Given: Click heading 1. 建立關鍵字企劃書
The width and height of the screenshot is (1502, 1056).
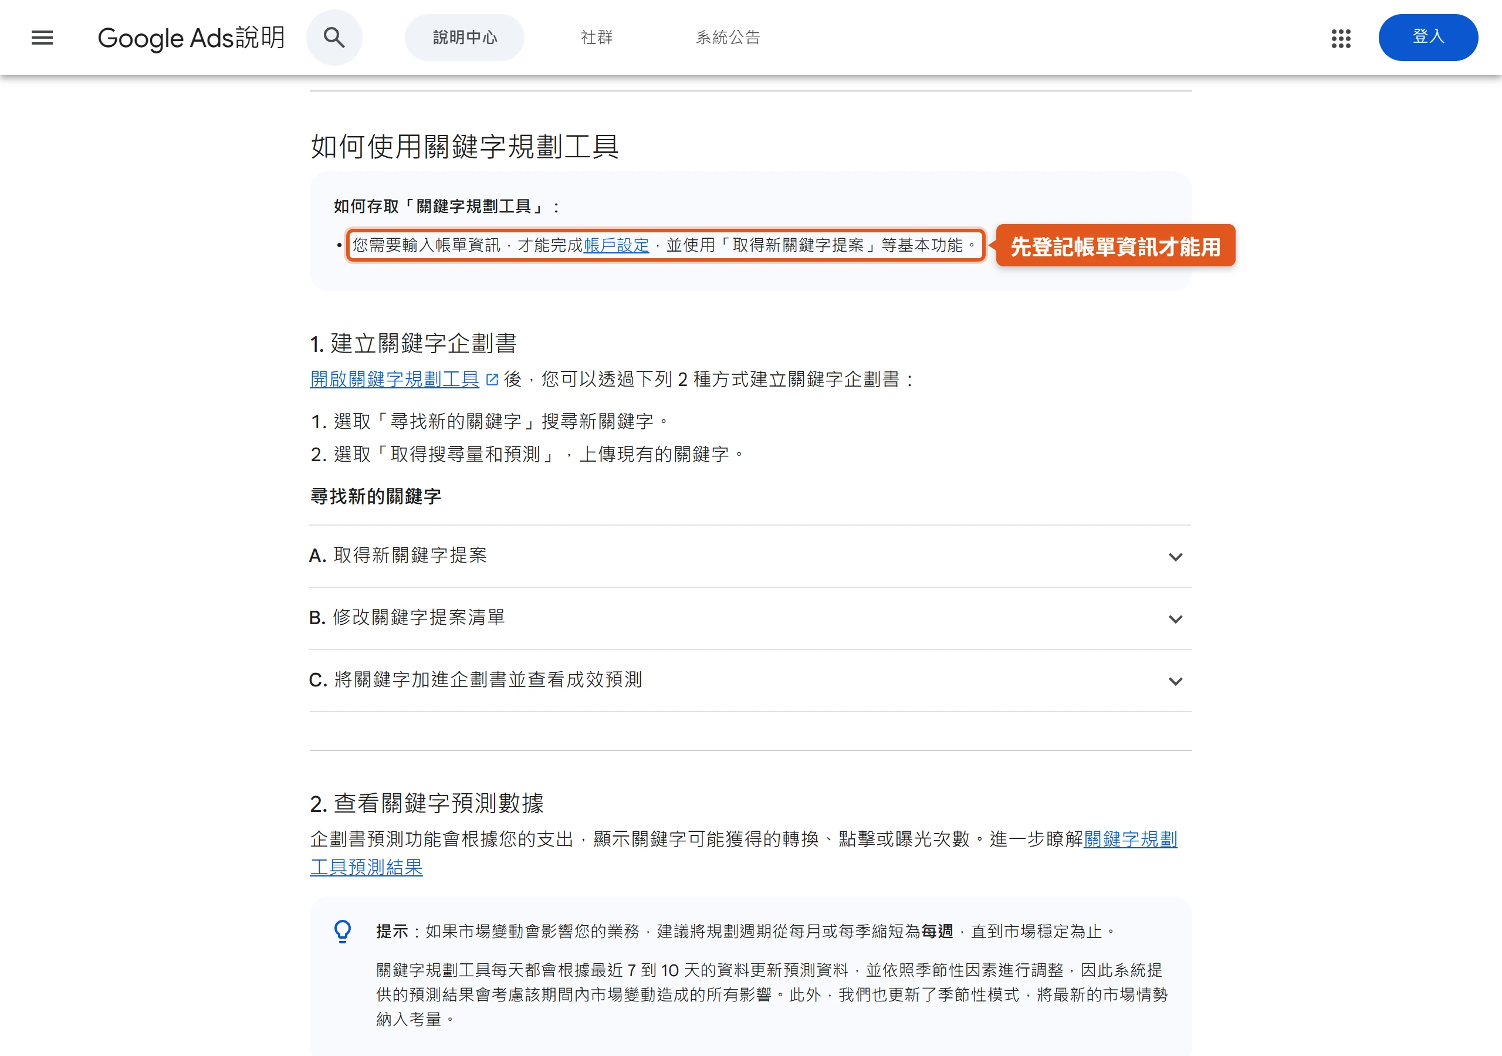Looking at the screenshot, I should tap(414, 344).
